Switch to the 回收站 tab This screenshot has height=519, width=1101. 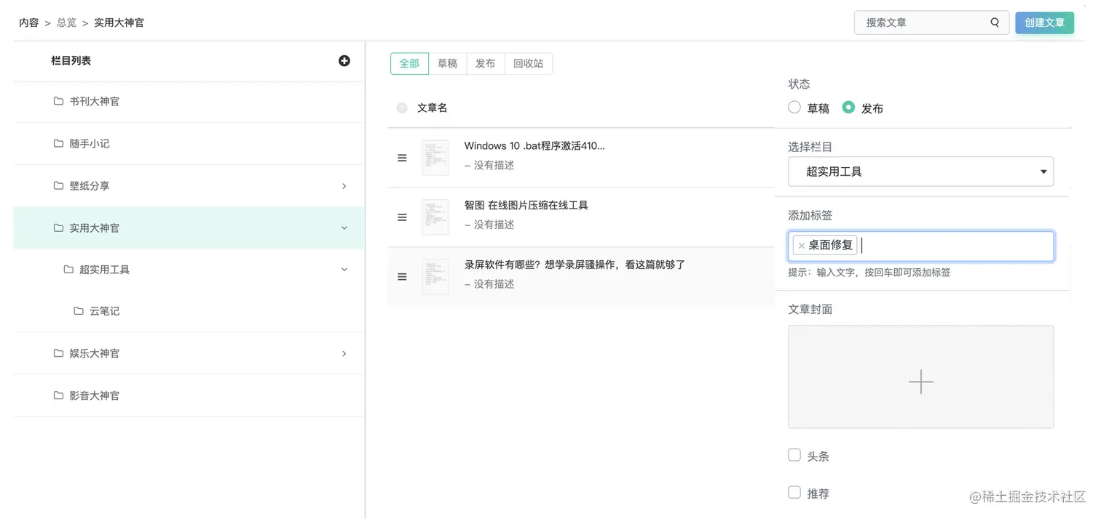528,64
